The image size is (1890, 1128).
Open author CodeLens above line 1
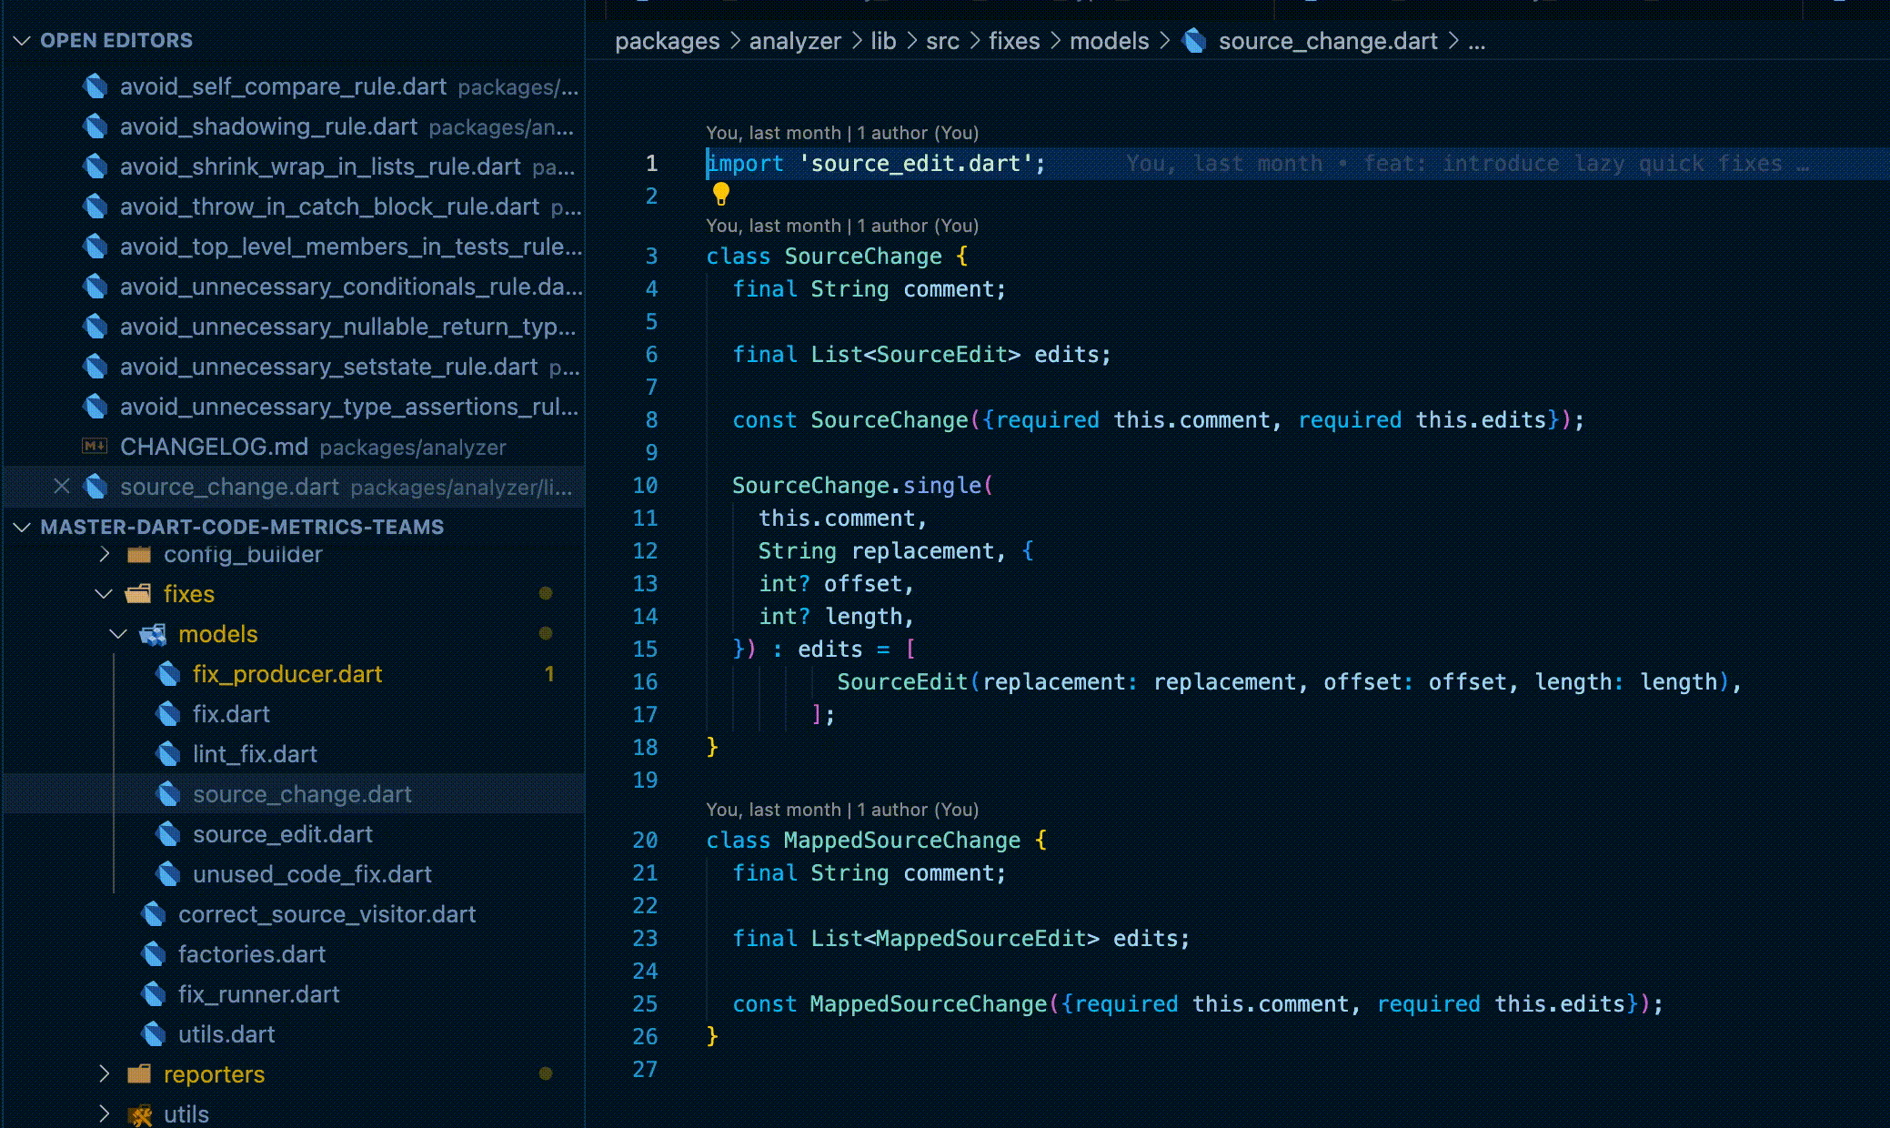point(842,133)
